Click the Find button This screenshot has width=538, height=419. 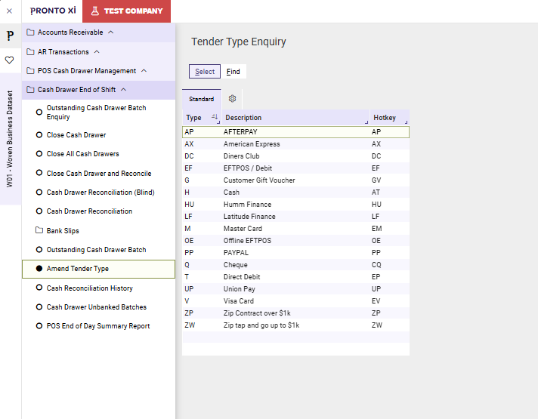[x=233, y=72]
